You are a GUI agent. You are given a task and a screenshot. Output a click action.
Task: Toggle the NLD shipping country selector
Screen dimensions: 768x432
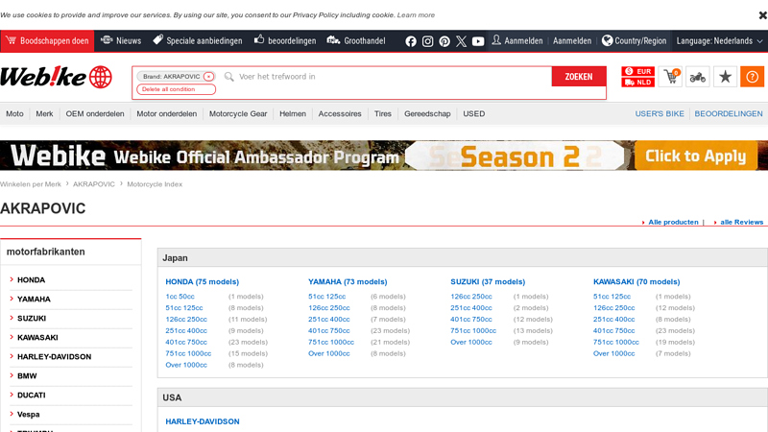coord(638,83)
